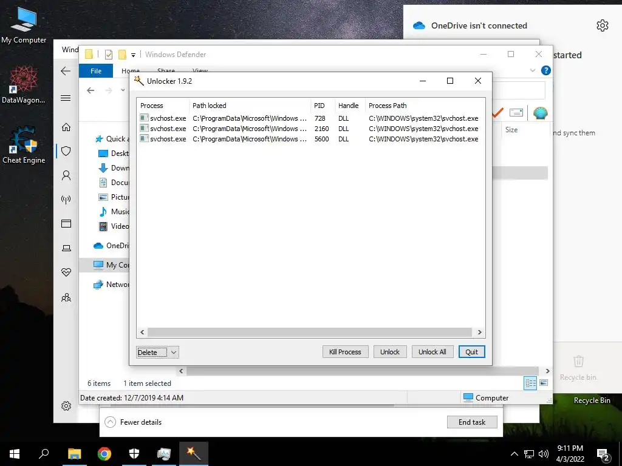Open Task Manager taskbar icon
Screen dimensions: 622x466
coord(164,454)
